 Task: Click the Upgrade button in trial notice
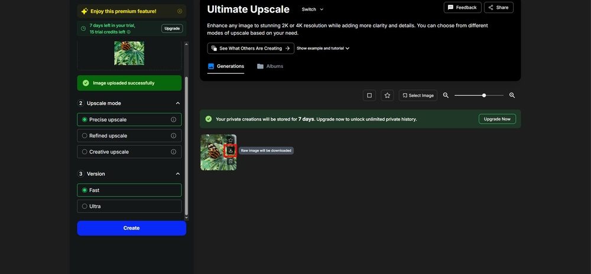click(x=172, y=28)
